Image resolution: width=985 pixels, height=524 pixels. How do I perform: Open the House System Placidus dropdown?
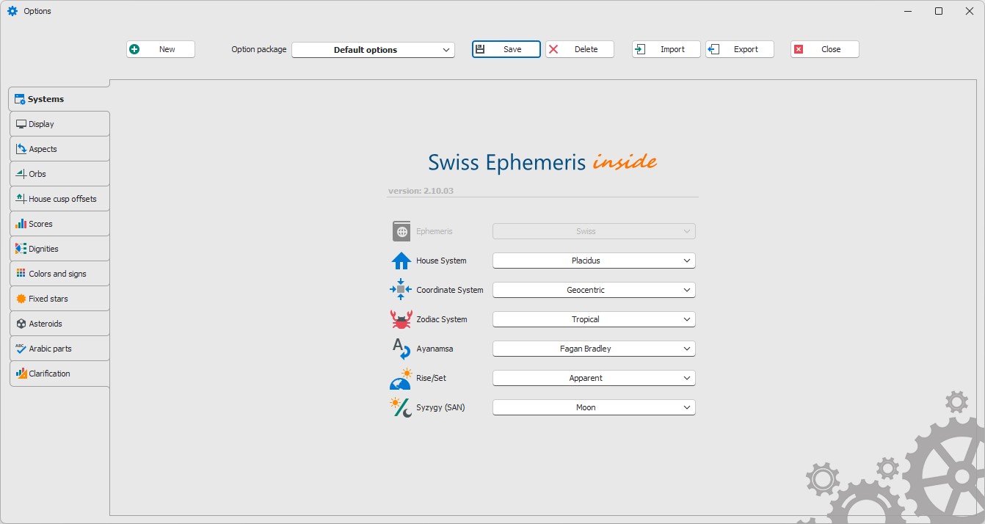click(594, 261)
